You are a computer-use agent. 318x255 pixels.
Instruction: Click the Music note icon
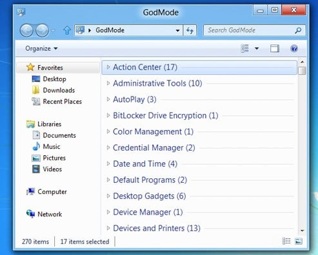pyautogui.click(x=36, y=146)
